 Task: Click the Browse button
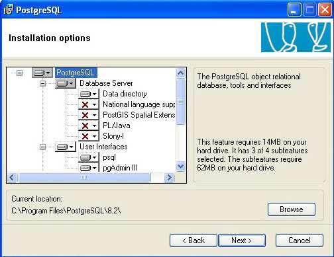click(292, 209)
